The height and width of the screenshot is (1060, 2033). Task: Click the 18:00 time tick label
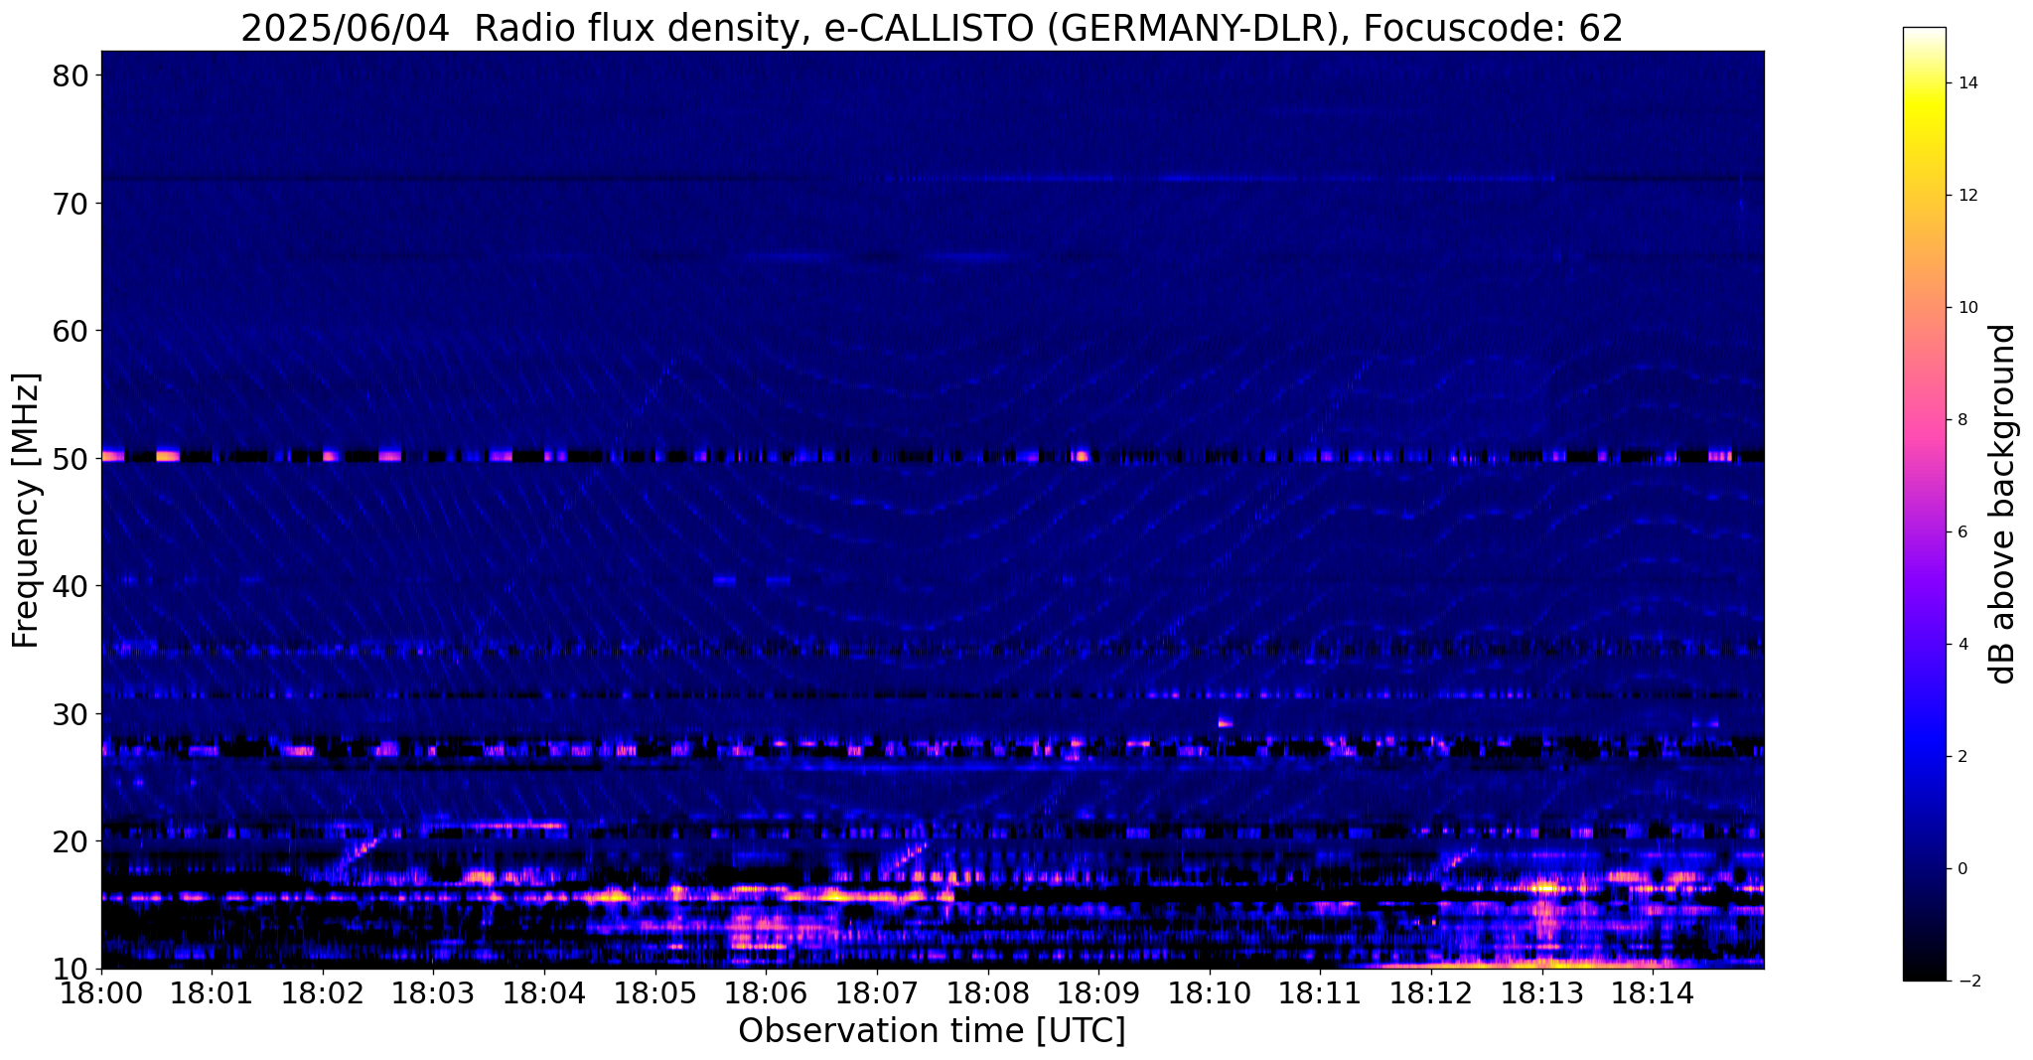click(101, 991)
